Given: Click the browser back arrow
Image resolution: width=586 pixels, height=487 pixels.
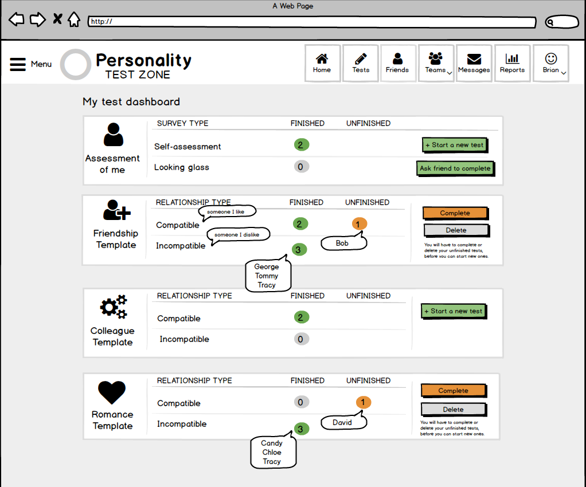Looking at the screenshot, I should pos(17,19).
